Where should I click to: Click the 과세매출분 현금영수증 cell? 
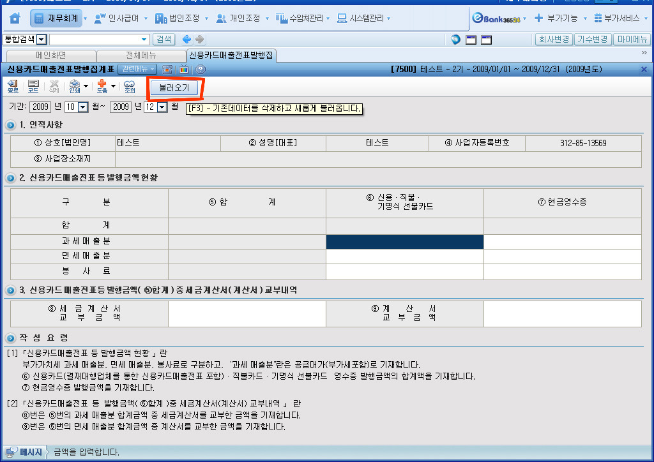coord(562,242)
